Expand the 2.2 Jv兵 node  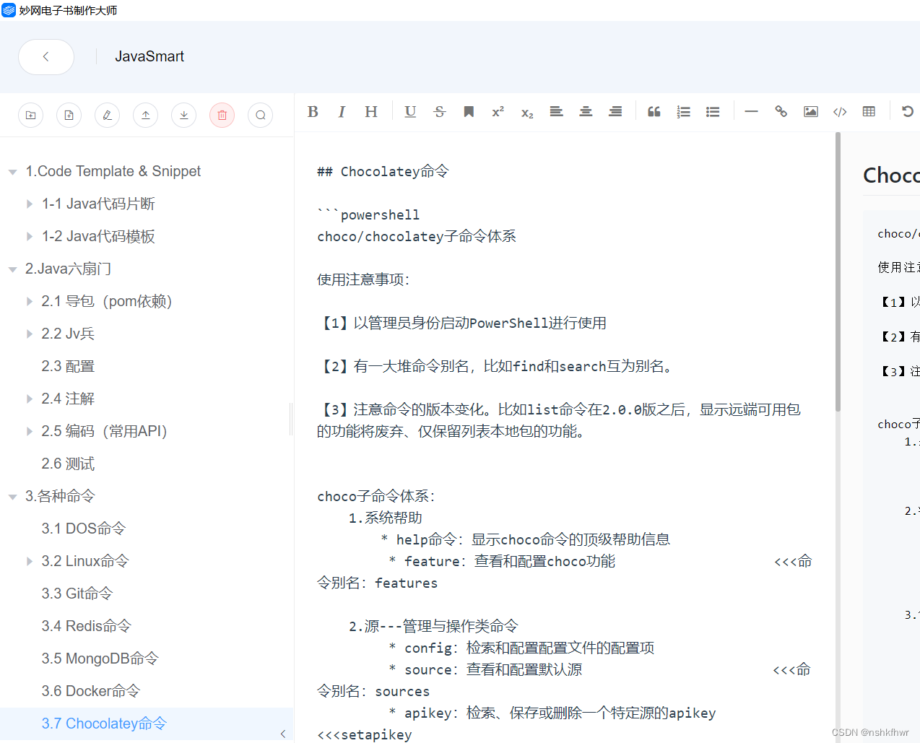[29, 334]
